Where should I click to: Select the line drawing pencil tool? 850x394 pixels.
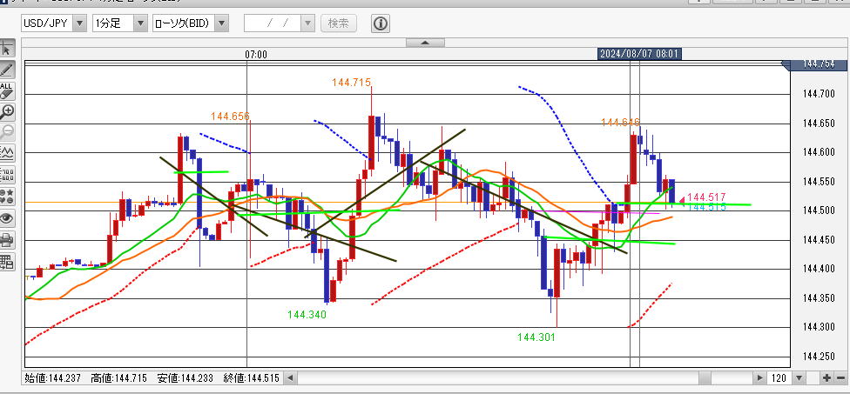(7, 69)
